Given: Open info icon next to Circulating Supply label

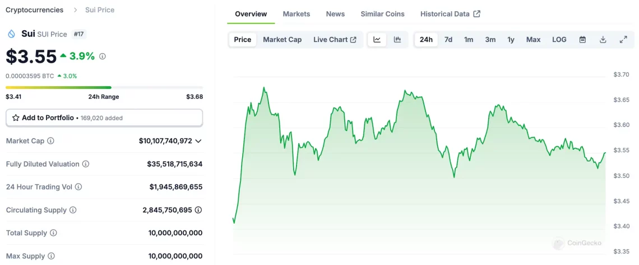Looking at the screenshot, I should [x=72, y=210].
